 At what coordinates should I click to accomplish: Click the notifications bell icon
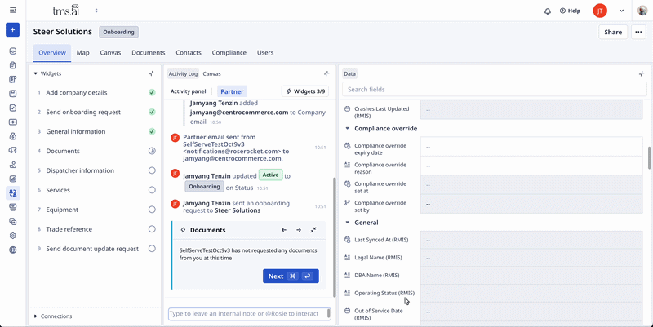click(548, 11)
